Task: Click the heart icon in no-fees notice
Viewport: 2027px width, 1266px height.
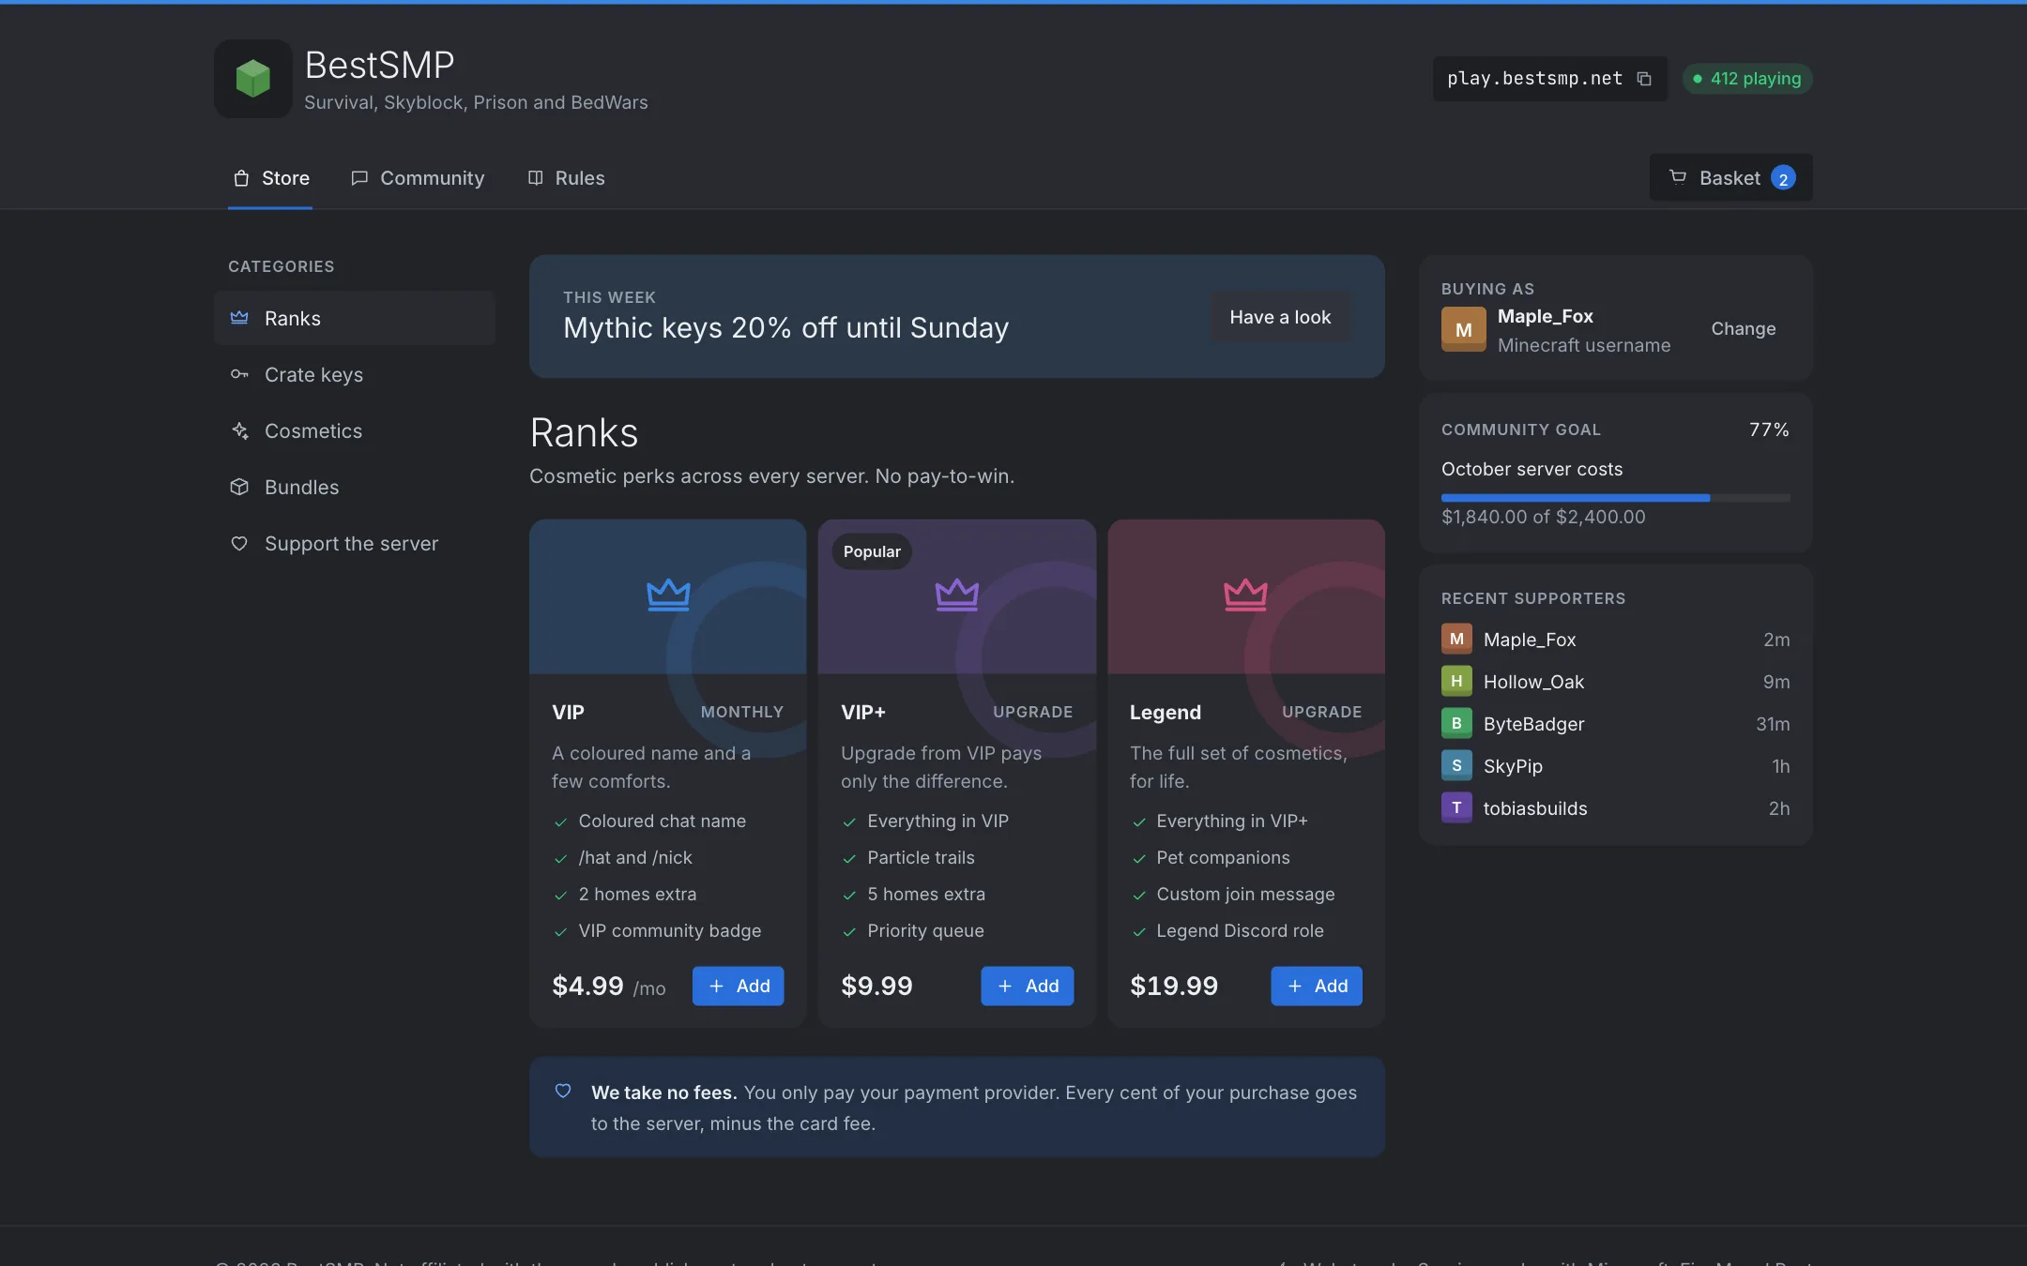Action: 563,1091
